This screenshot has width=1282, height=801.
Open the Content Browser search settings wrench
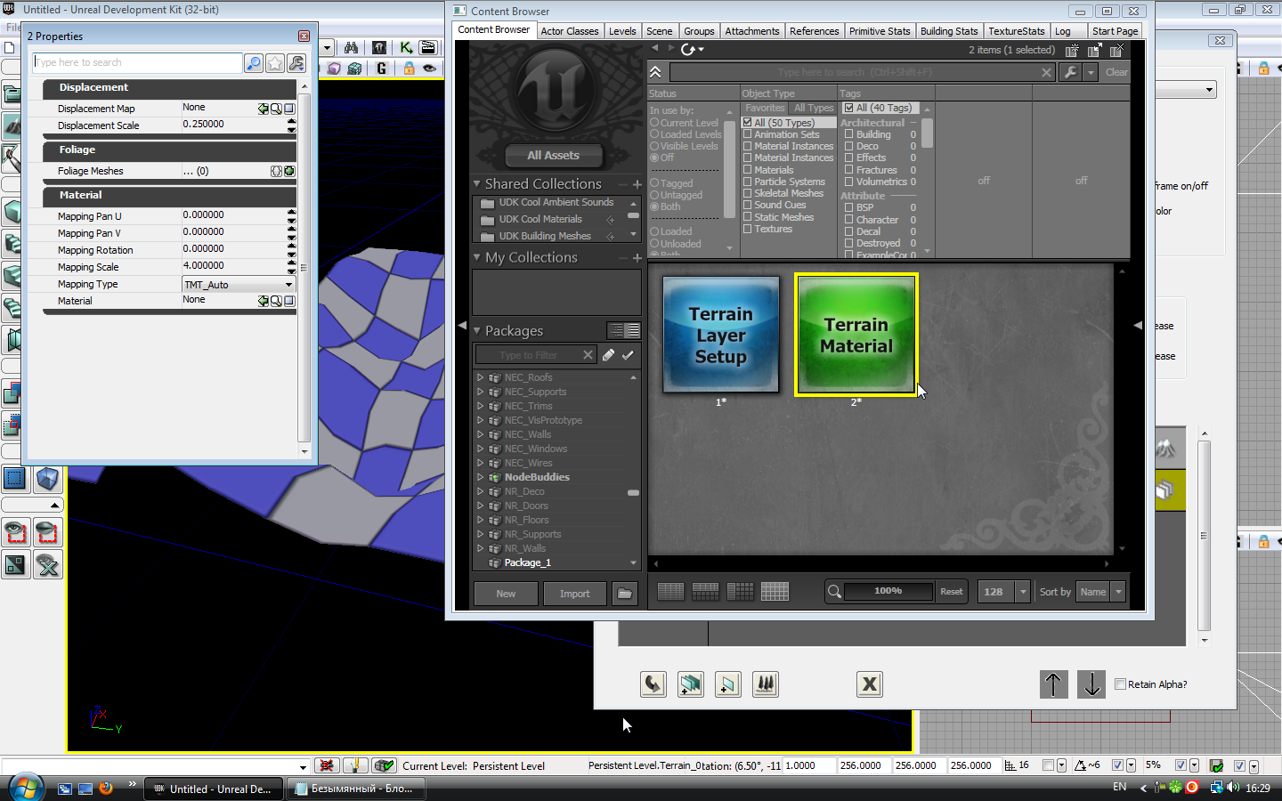click(x=1071, y=72)
